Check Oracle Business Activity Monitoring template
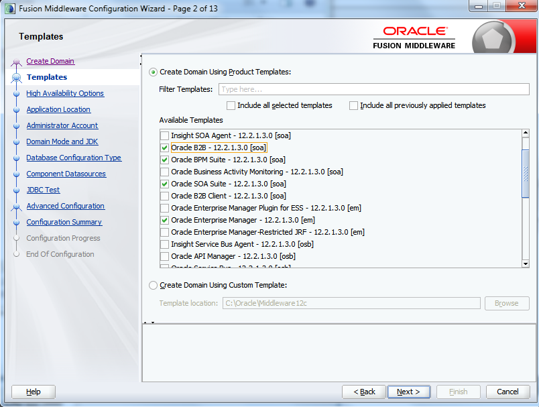This screenshot has width=539, height=407. (165, 172)
